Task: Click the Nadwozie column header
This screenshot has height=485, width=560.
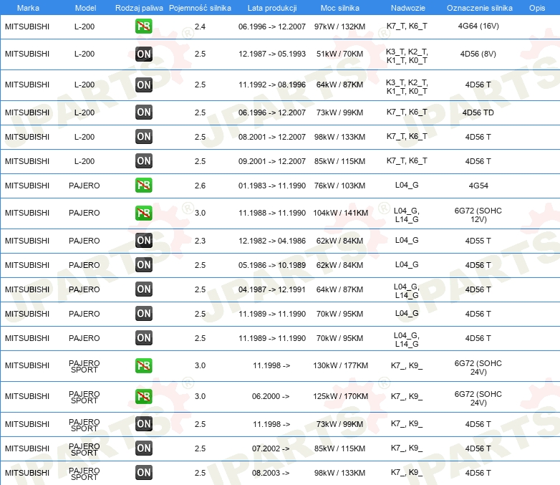Action: 408,8
